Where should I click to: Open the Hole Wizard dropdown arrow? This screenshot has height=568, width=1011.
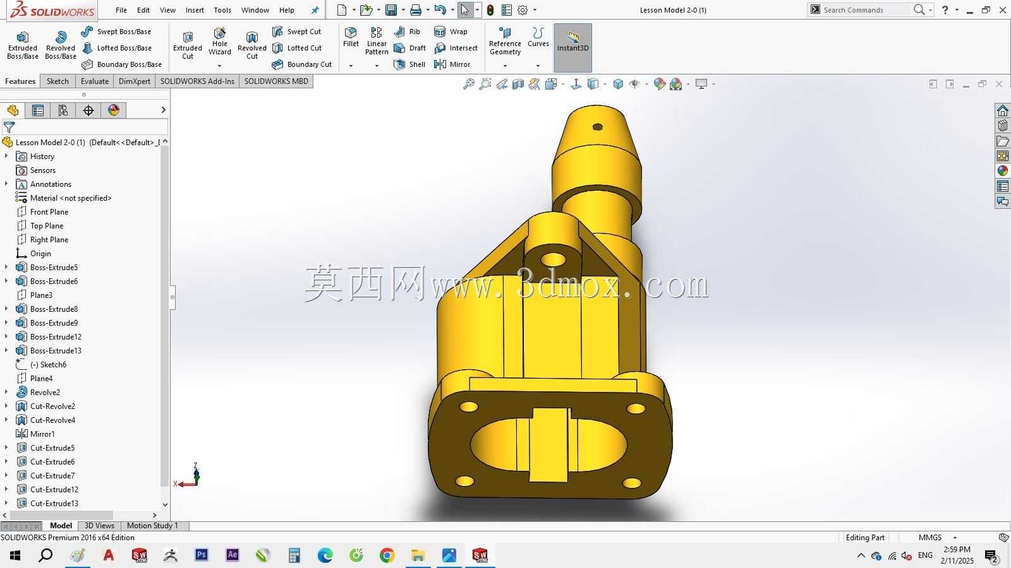[220, 66]
